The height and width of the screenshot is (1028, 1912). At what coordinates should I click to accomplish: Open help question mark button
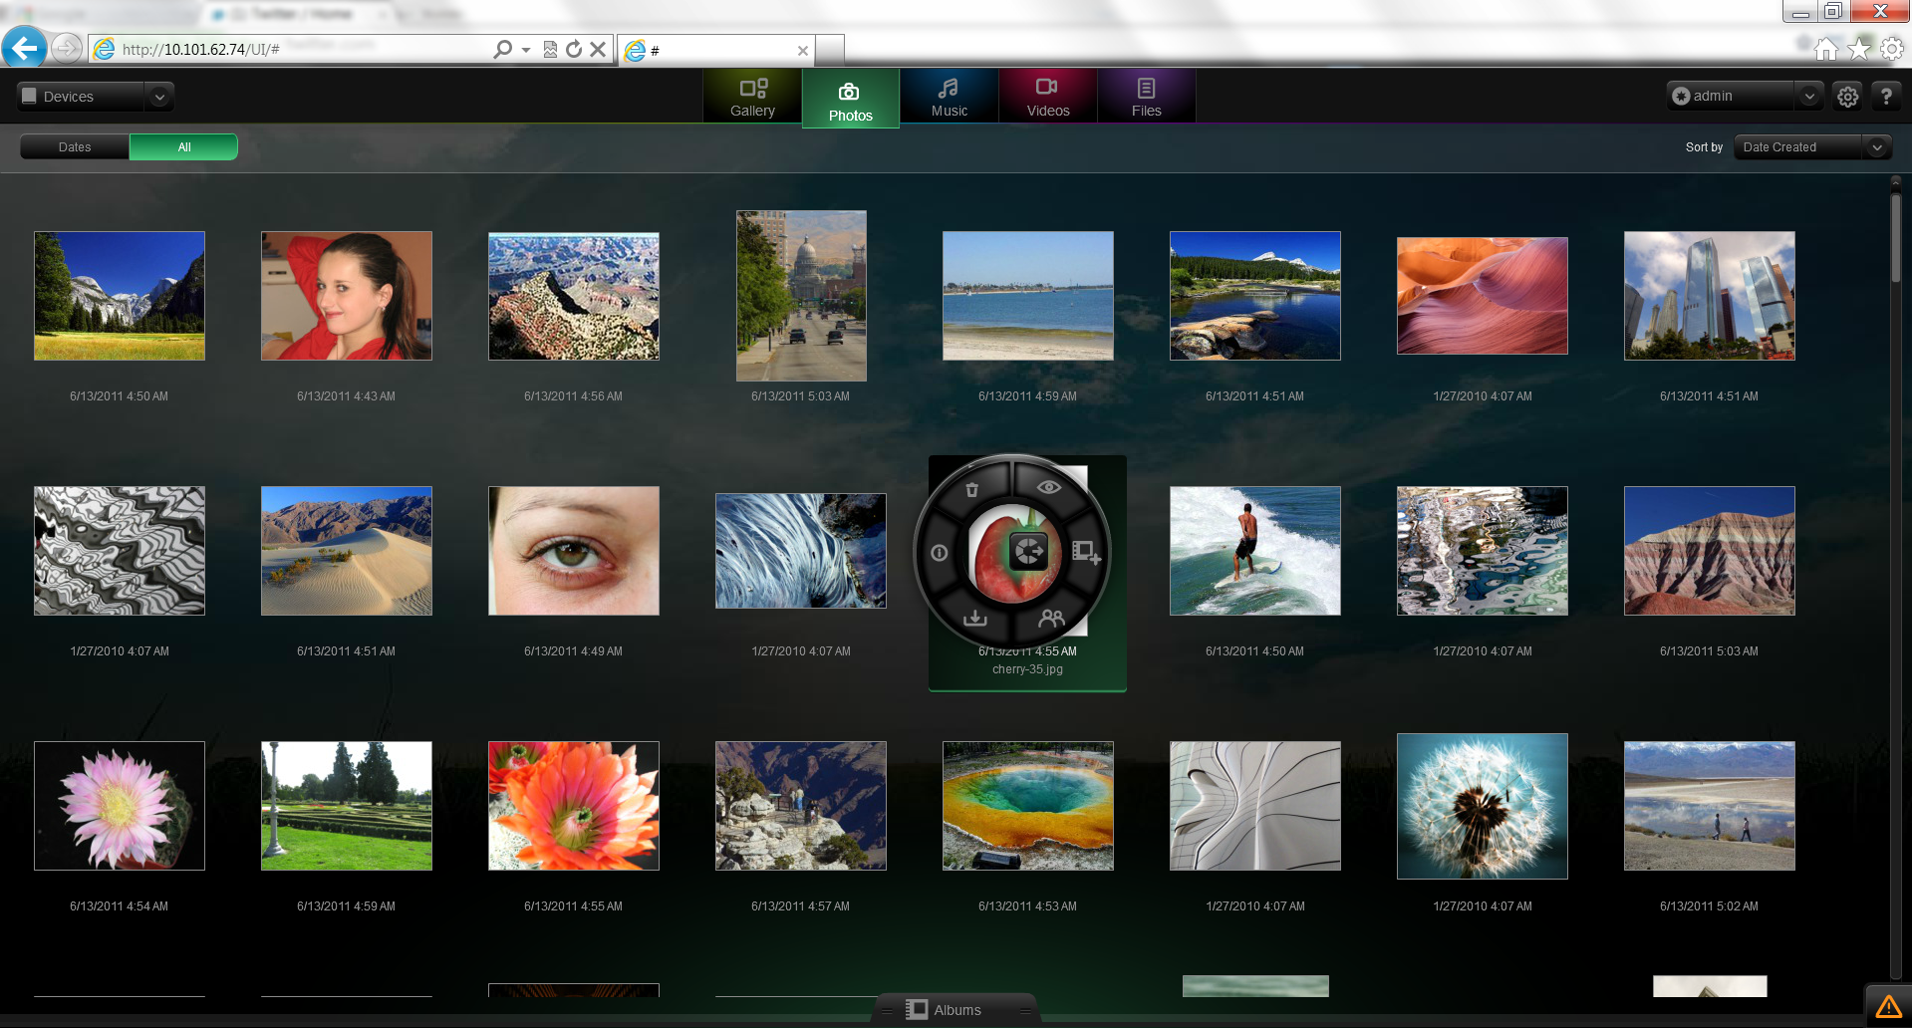click(1885, 97)
